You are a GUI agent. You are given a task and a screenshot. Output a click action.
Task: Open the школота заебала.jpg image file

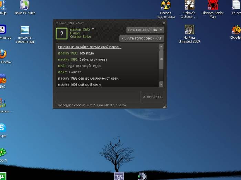click(x=25, y=30)
